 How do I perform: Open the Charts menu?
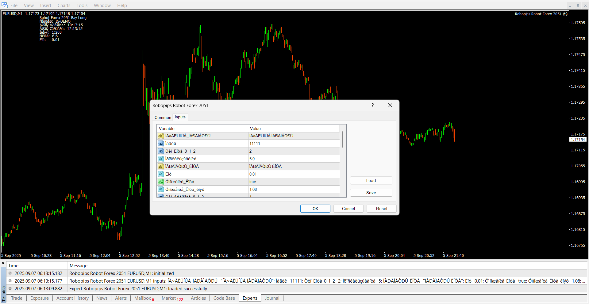point(64,6)
